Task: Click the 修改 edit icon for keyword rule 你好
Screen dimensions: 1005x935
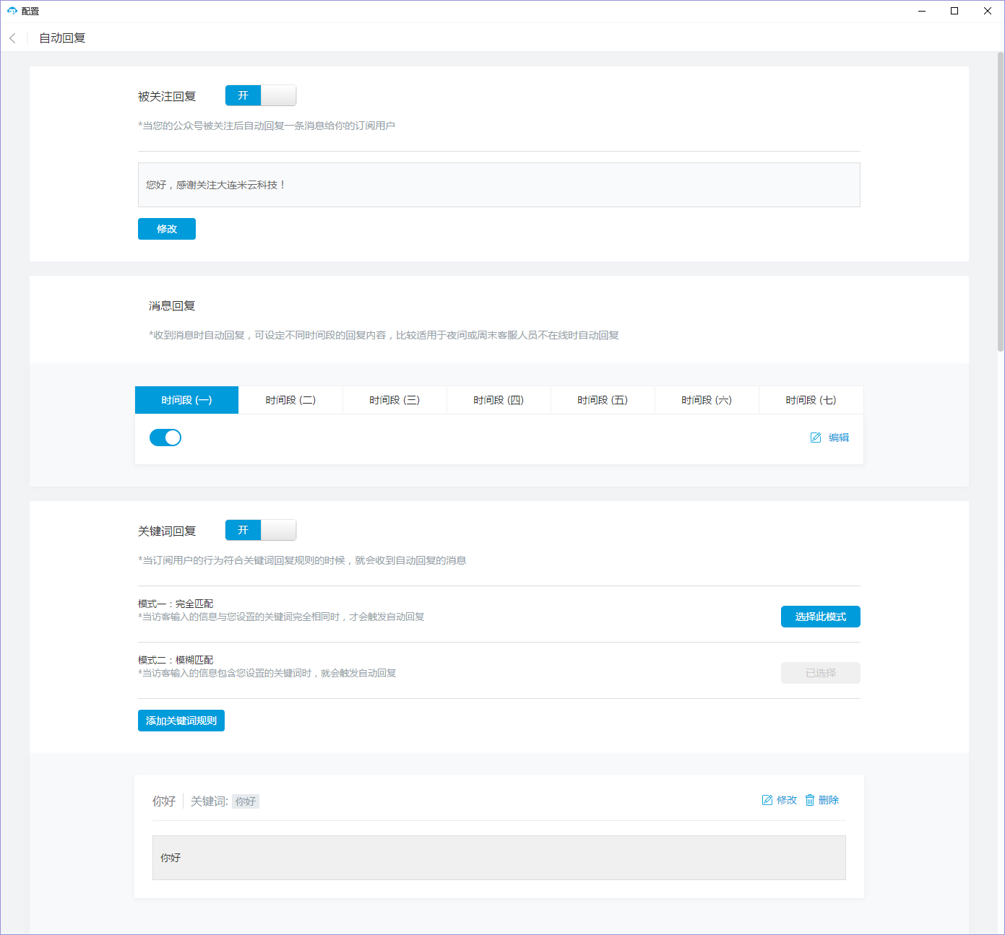Action: click(x=767, y=800)
